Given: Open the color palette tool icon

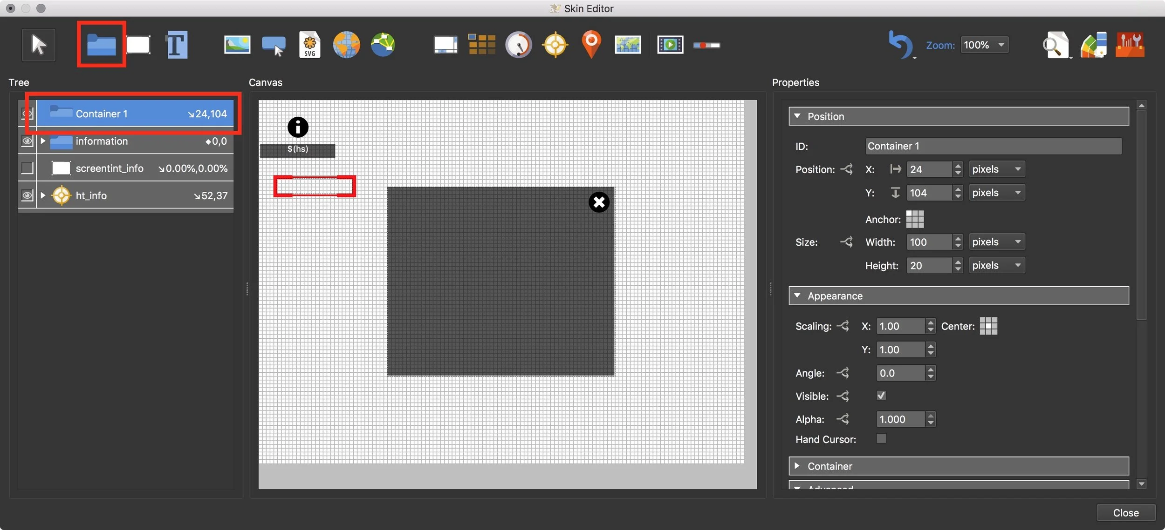Looking at the screenshot, I should 1094,45.
